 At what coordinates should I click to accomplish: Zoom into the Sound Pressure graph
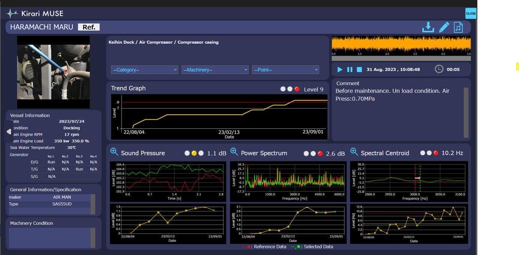point(114,152)
